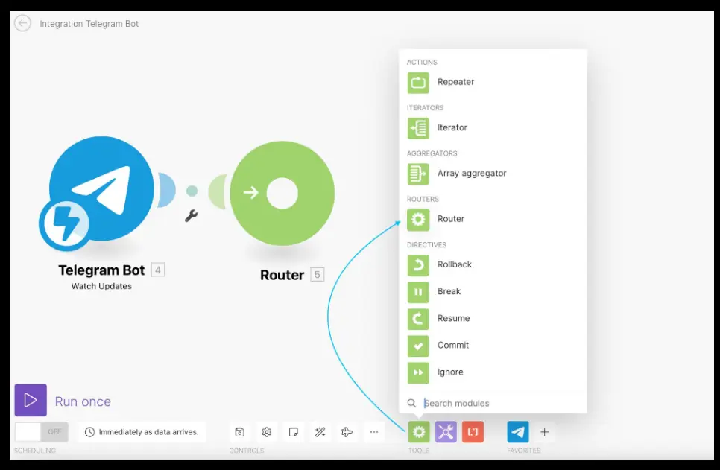Screen dimensions: 720x470
Task: Click the module number badge 4
Action: [158, 270]
